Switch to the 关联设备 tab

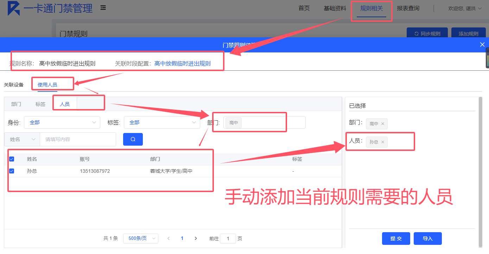[14, 85]
